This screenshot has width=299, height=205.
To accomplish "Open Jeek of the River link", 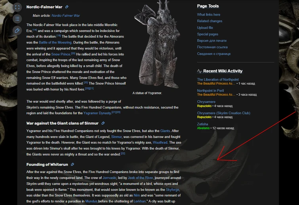I will pyautogui.click(x=140, y=178).
